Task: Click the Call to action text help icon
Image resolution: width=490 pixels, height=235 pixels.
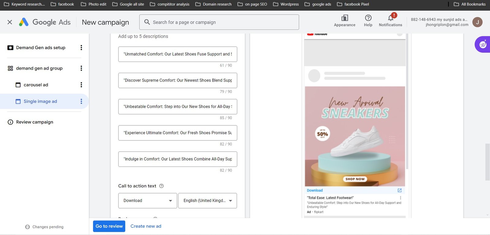Action: coord(161,186)
